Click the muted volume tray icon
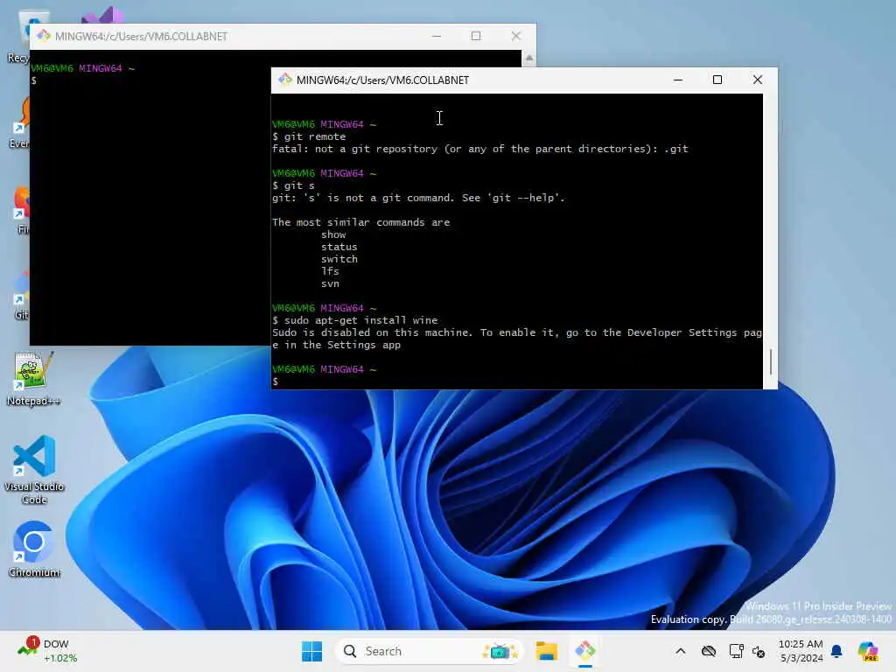896x672 pixels. [759, 651]
